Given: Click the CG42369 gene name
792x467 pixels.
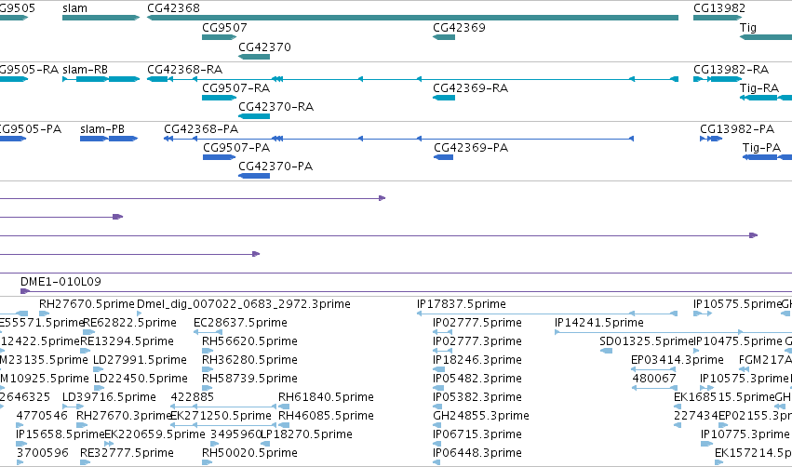Looking at the screenshot, I should click(459, 28).
